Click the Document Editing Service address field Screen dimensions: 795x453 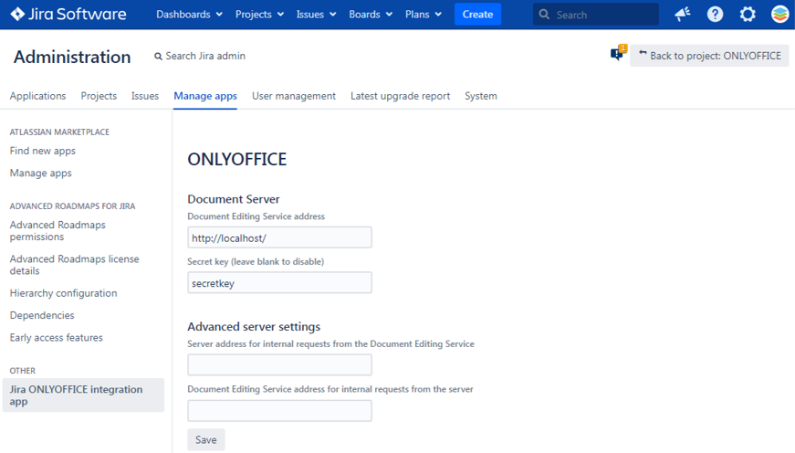click(x=279, y=237)
